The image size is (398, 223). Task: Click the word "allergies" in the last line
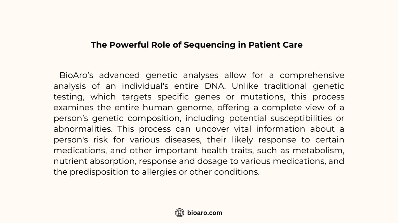159,172
